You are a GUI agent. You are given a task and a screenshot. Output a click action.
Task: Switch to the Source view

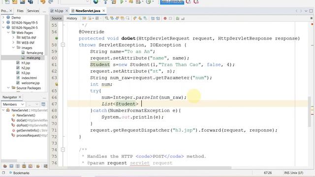pos(57,18)
